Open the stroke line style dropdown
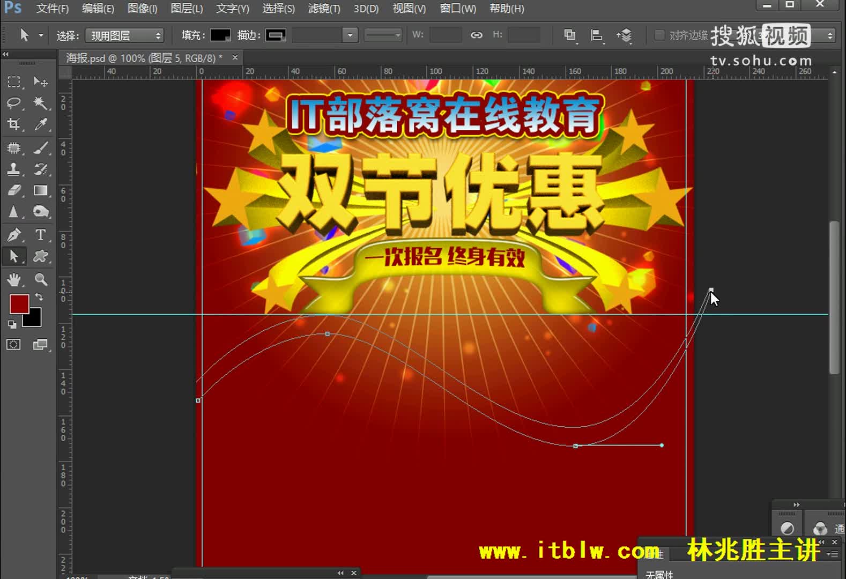Viewport: 846px width, 579px height. point(383,35)
